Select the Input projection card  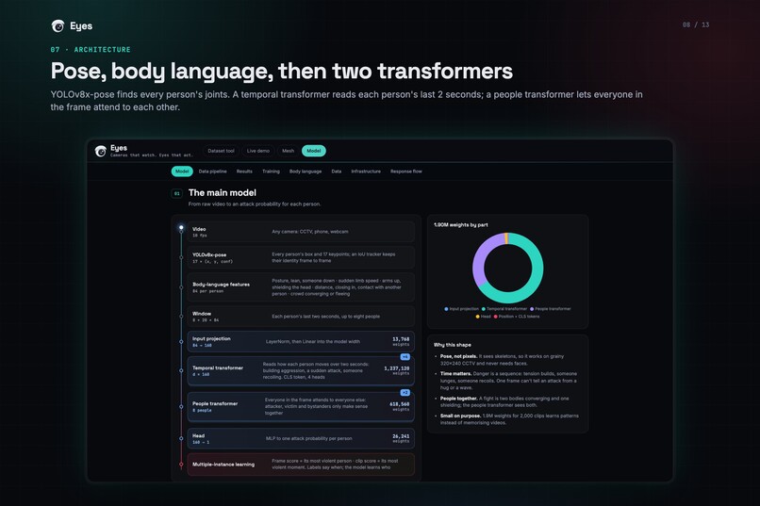[301, 341]
